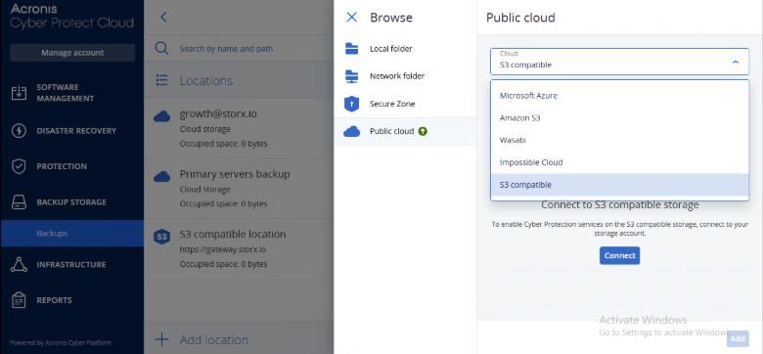Click the Manage account button
763x354 pixels.
click(72, 53)
